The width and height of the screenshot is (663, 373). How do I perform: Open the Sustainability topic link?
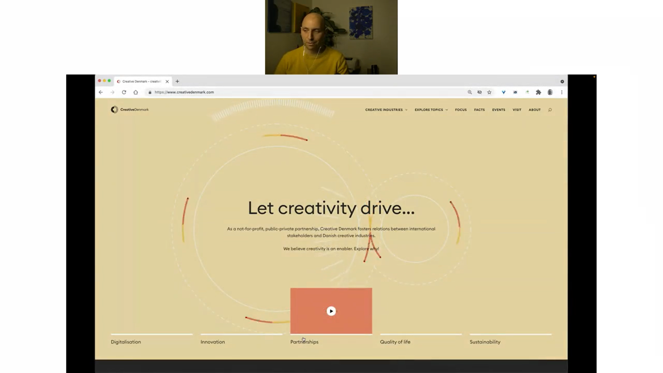coord(485,342)
